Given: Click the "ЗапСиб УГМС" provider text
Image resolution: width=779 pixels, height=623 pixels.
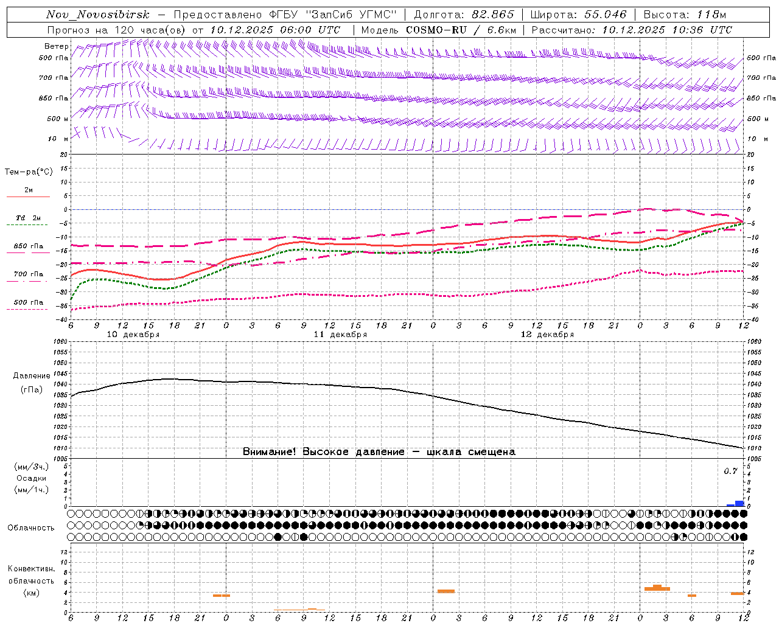Looking at the screenshot, I should click(350, 15).
